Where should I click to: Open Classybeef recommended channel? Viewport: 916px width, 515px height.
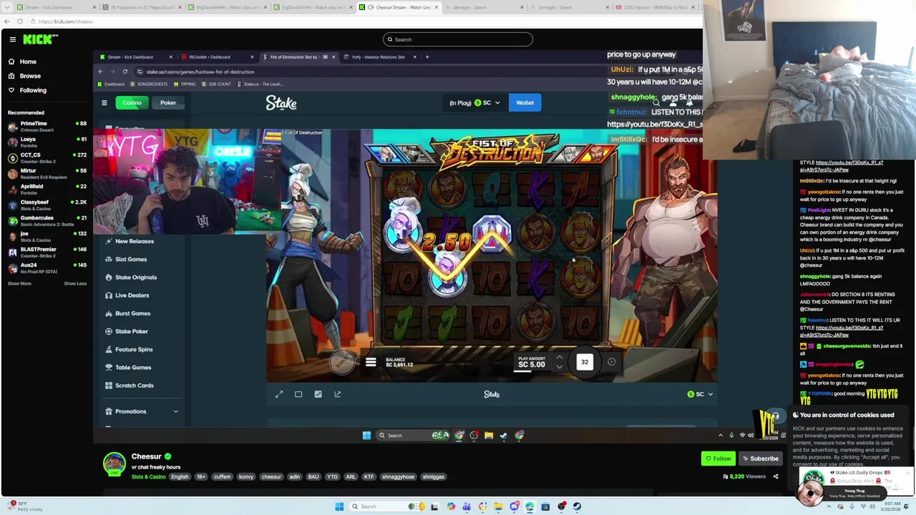pos(47,205)
